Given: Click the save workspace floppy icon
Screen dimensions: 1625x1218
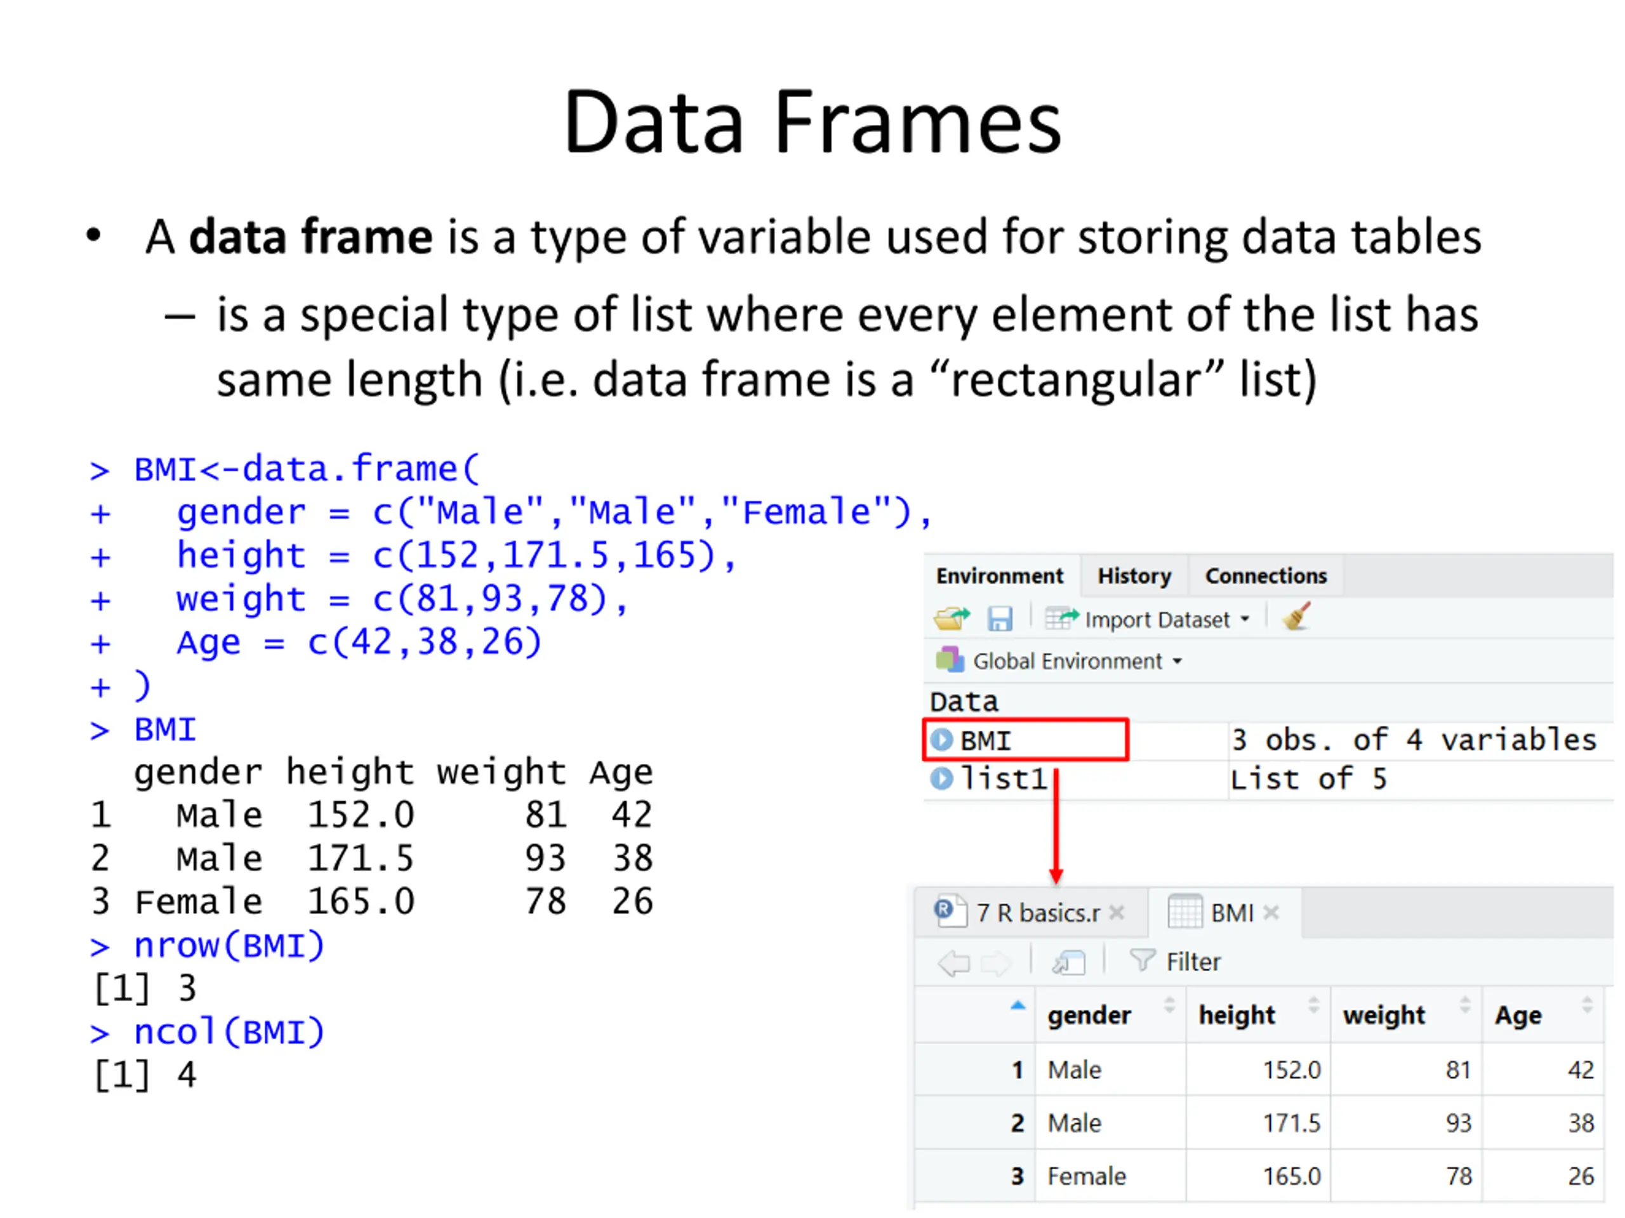Looking at the screenshot, I should (999, 619).
